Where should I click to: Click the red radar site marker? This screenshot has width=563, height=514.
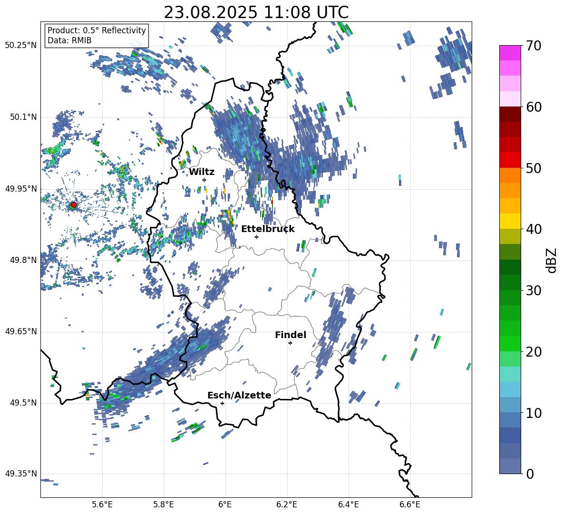[x=74, y=204]
